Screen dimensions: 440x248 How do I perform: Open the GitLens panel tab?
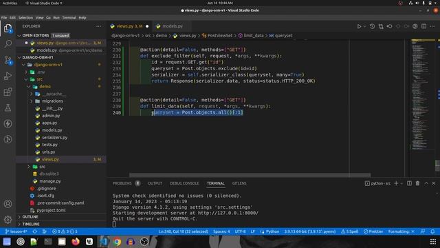point(239,183)
